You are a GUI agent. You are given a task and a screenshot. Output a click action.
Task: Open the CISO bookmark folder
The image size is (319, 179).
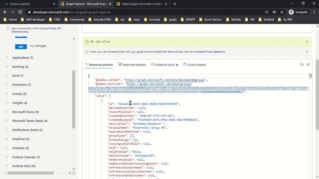pyautogui.click(x=55, y=19)
